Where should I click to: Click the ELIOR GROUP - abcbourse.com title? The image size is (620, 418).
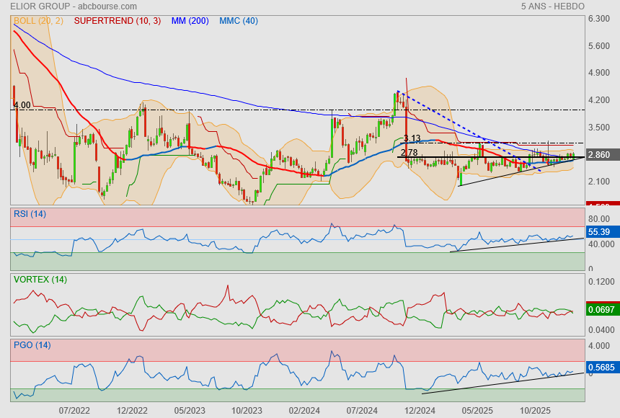63,6
